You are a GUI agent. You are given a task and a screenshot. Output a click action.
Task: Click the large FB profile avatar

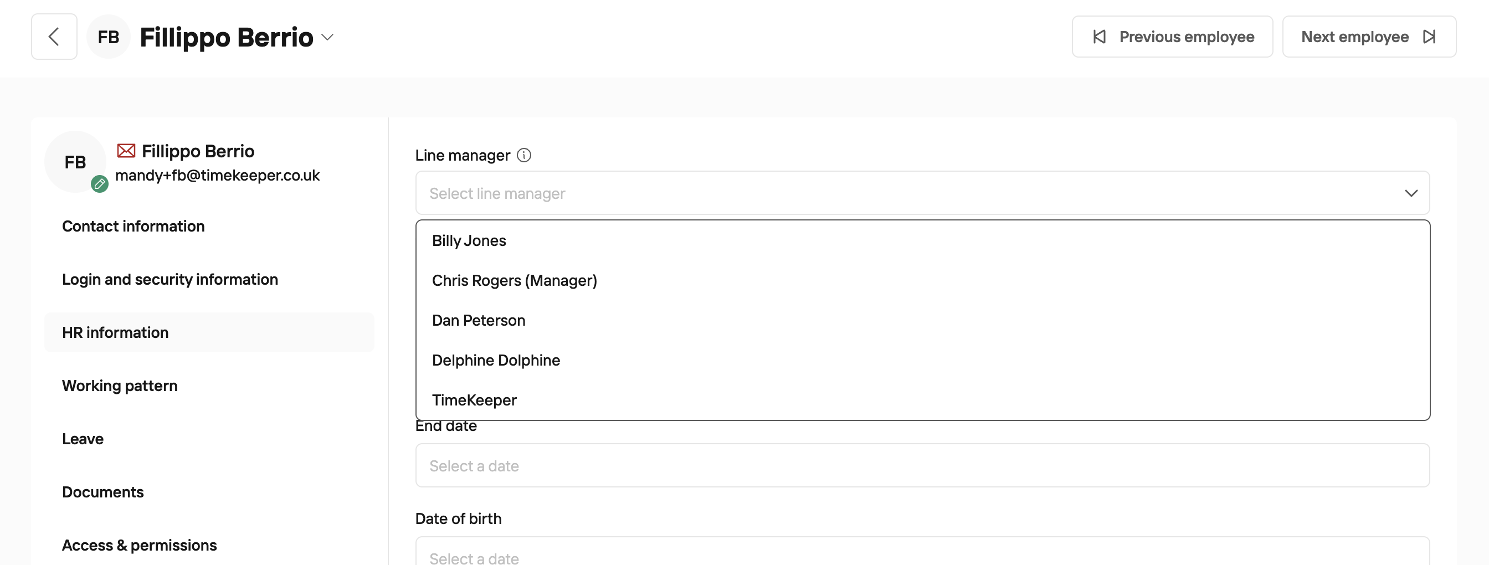point(75,162)
